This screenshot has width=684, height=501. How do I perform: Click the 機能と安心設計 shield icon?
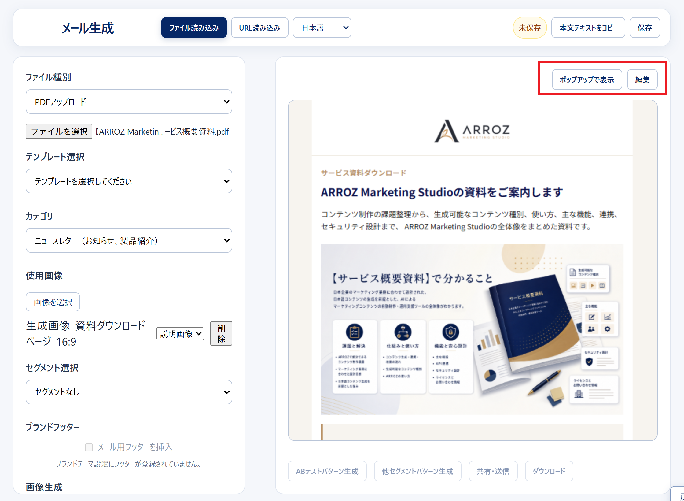451,332
